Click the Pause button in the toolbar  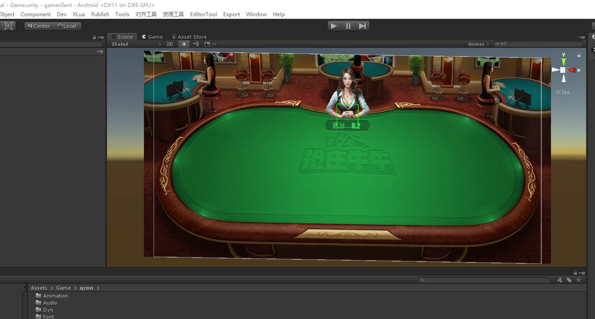(348, 26)
